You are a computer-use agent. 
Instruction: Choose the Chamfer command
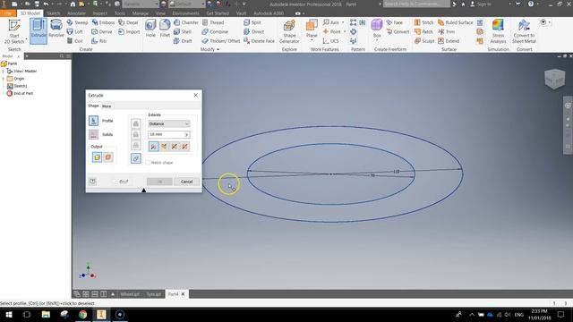[x=186, y=22]
